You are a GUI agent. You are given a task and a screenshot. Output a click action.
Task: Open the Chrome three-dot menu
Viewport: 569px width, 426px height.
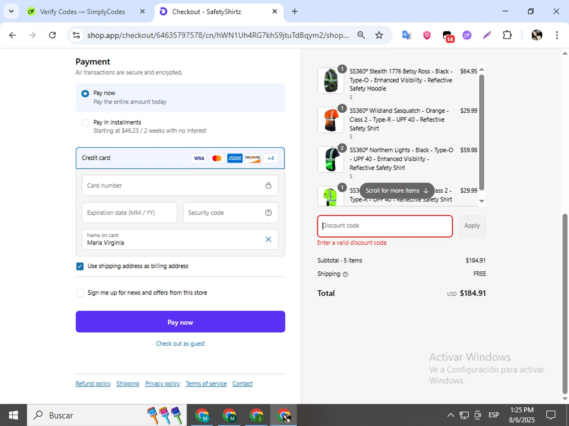[557, 35]
